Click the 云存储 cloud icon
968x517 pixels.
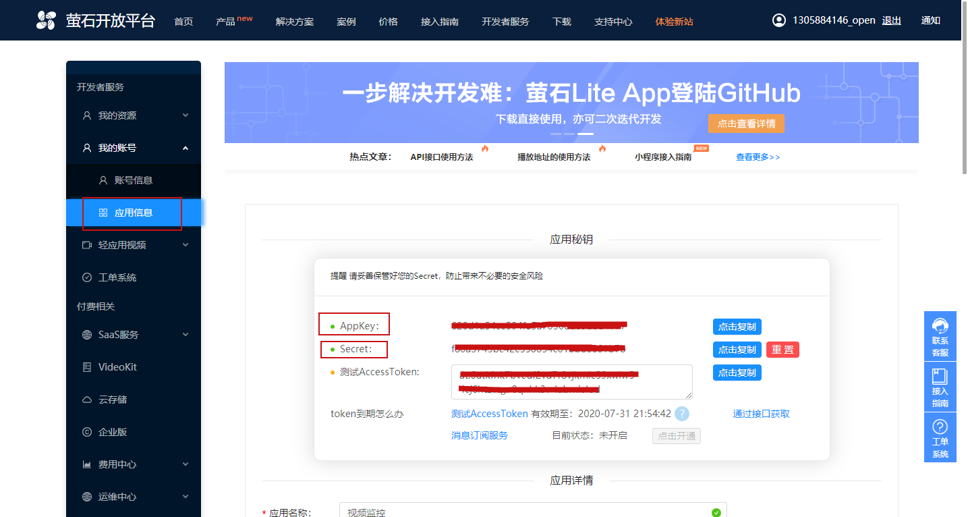87,400
